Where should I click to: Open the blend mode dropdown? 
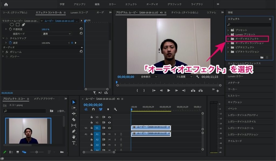tap(57, 34)
